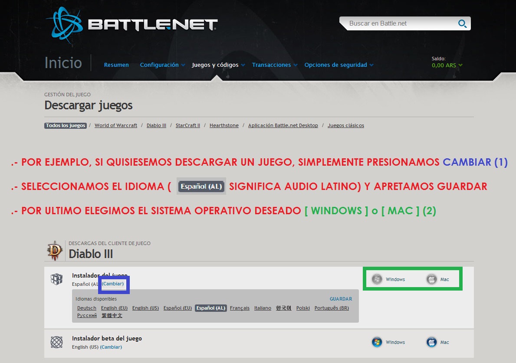Open the Juegos clásicos filter
This screenshot has width=516, height=363.
pyautogui.click(x=346, y=125)
